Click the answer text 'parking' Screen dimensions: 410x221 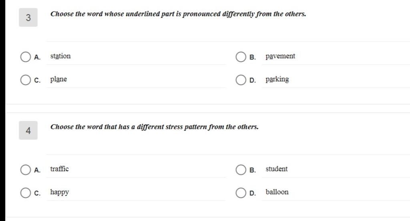[277, 79]
